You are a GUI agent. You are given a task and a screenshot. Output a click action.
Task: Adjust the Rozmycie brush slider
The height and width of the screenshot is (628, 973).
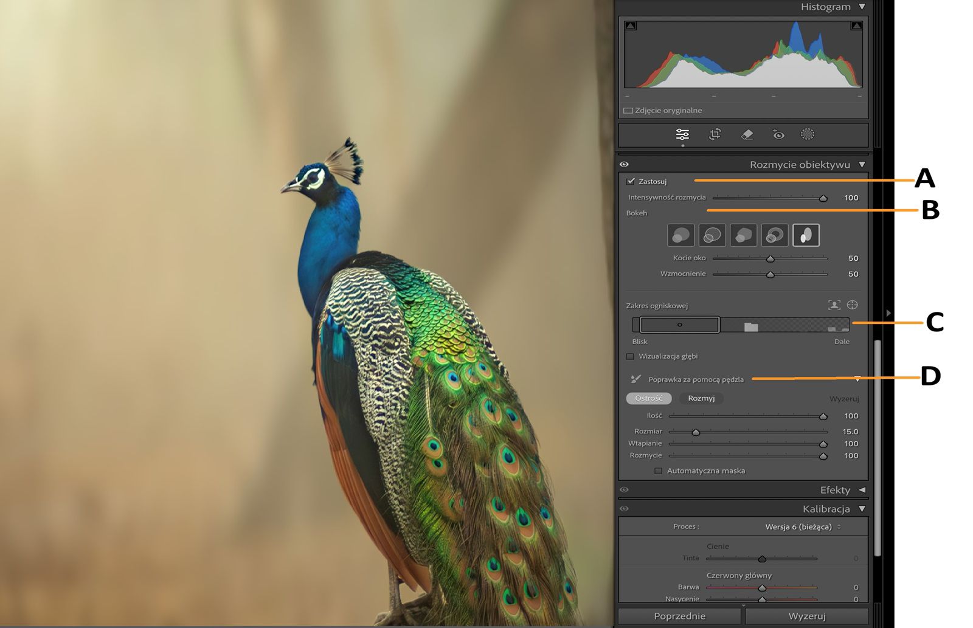(x=823, y=456)
